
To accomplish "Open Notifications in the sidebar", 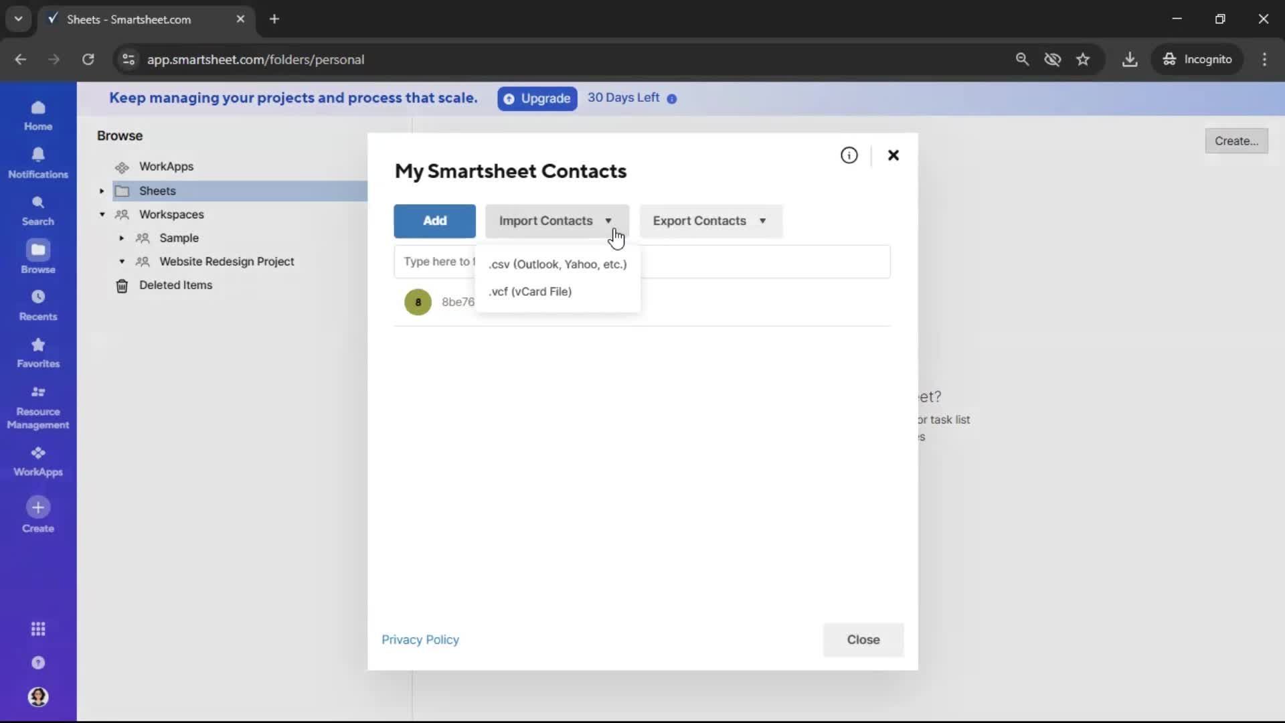I will coord(38,161).
